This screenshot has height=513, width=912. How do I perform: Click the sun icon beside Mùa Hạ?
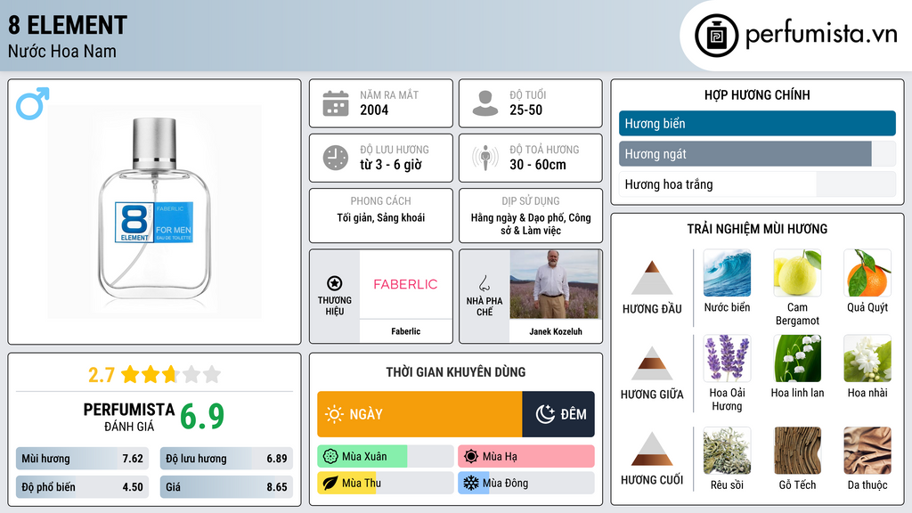(x=471, y=457)
